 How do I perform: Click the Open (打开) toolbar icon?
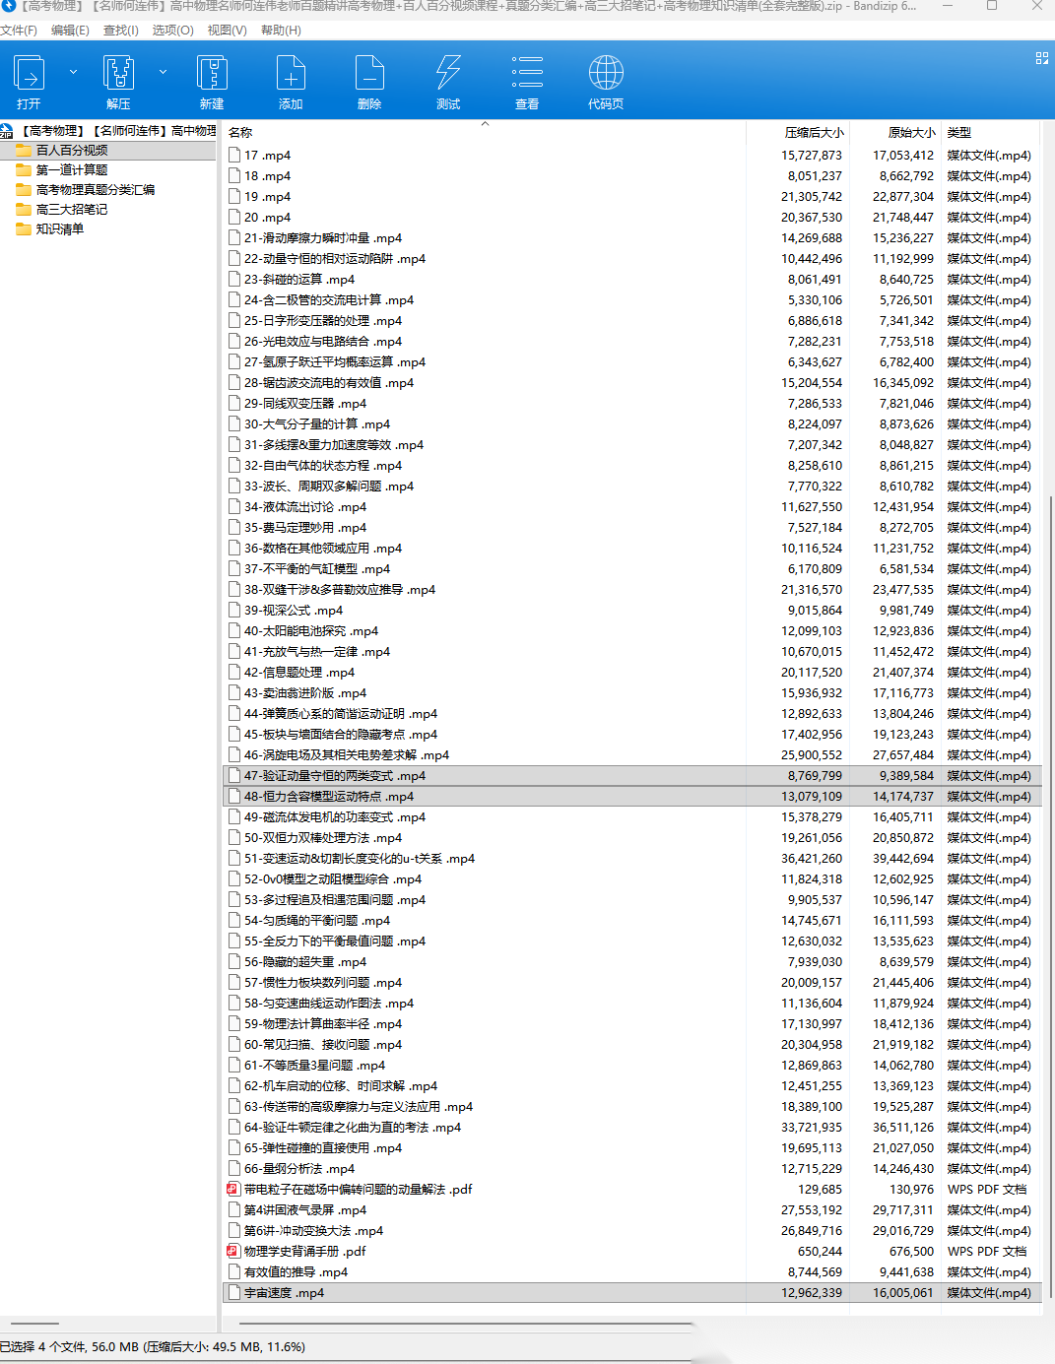(30, 75)
